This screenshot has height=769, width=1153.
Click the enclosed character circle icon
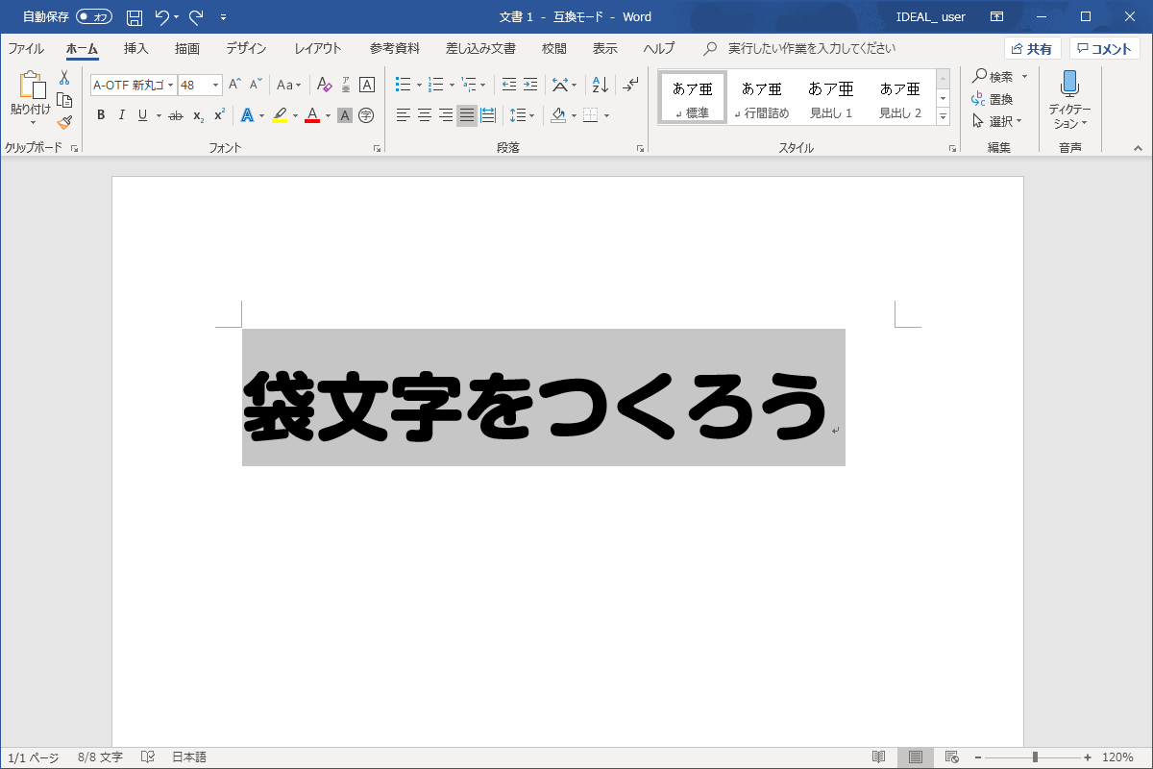pyautogui.click(x=366, y=115)
